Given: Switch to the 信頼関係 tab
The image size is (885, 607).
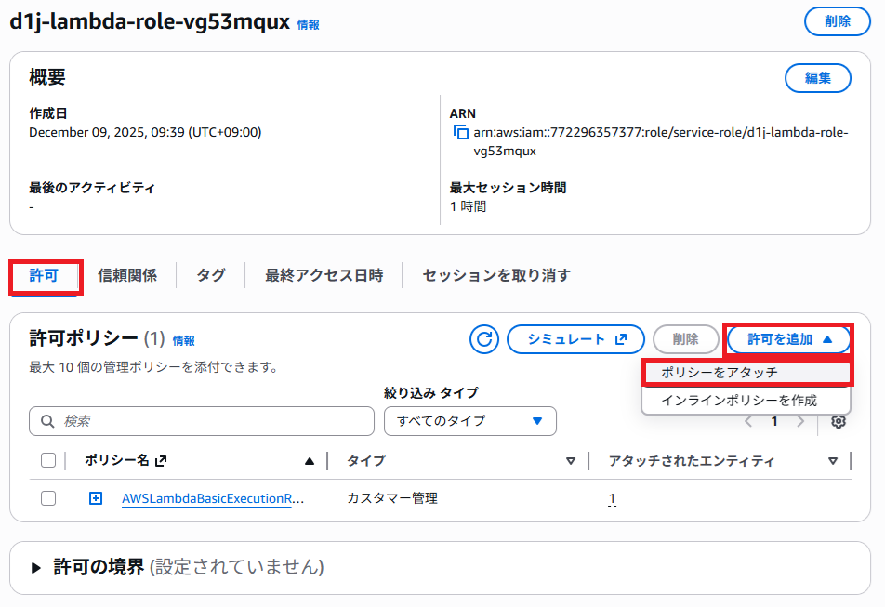Looking at the screenshot, I should coord(127,275).
